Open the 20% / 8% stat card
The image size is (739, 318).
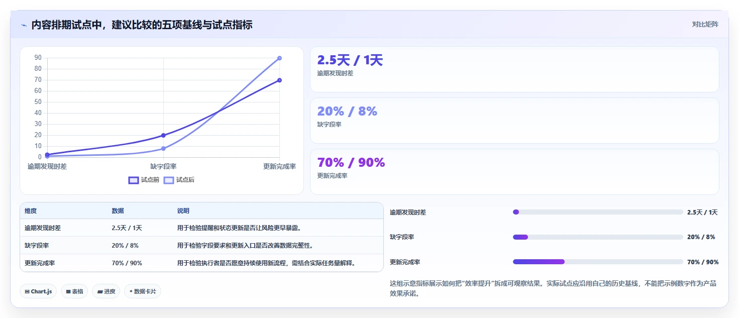514,121
